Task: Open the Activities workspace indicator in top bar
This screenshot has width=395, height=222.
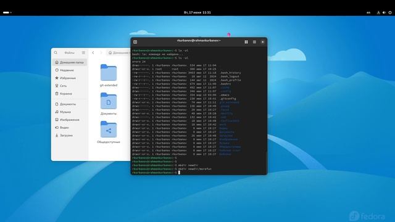Action: (x=7, y=12)
